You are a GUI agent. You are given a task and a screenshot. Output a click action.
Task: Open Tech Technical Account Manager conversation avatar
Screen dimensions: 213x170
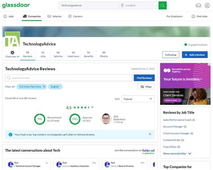tap(11, 165)
